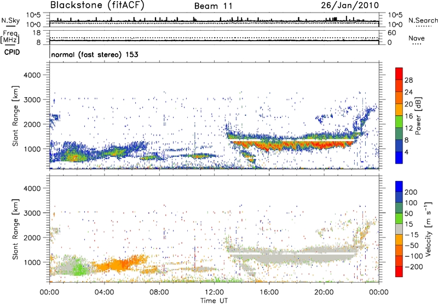The height and width of the screenshot is (304, 438).
Task: Click the "12" tick on Power colorbar
Action: [408, 128]
